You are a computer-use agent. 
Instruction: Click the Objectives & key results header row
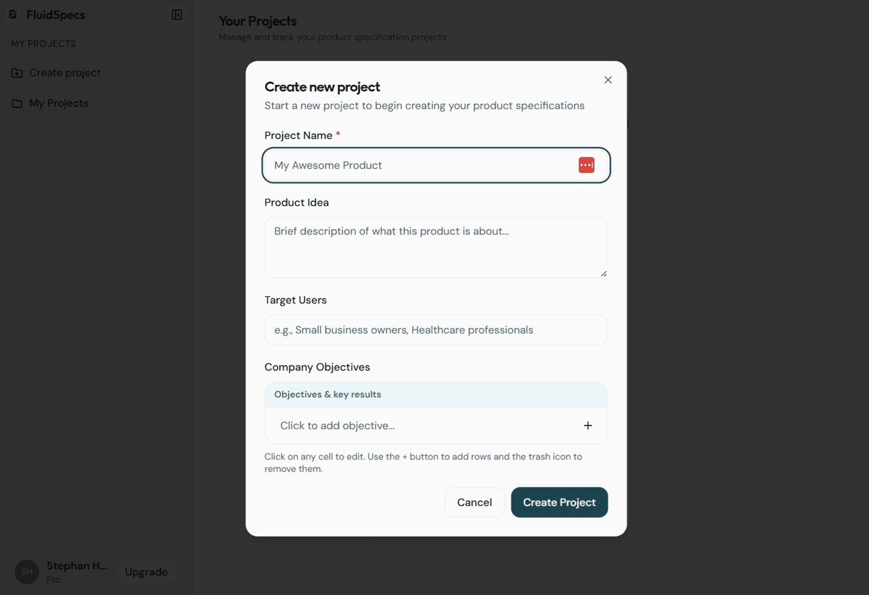tap(436, 394)
